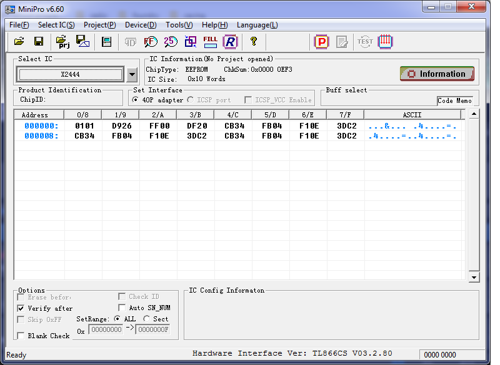The image size is (500, 365).
Task: Toggle the Skip 0xFF checkbox
Action: coord(21,319)
